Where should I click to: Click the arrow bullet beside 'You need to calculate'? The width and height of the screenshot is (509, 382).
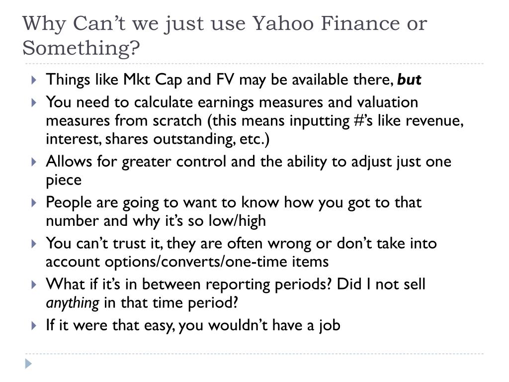pos(34,102)
